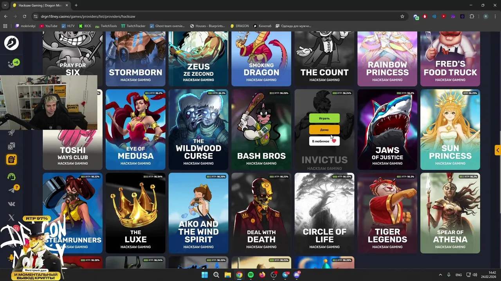This screenshot has width=501, height=281.
Task: Open the Stormborn game card
Action: 135,59
